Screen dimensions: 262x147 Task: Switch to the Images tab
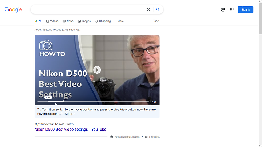click(84, 21)
